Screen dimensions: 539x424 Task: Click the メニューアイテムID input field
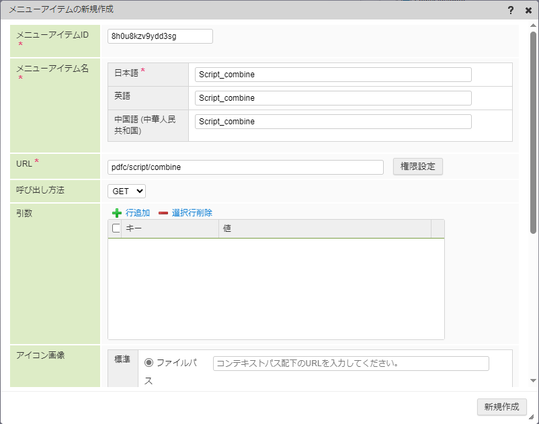(x=160, y=36)
